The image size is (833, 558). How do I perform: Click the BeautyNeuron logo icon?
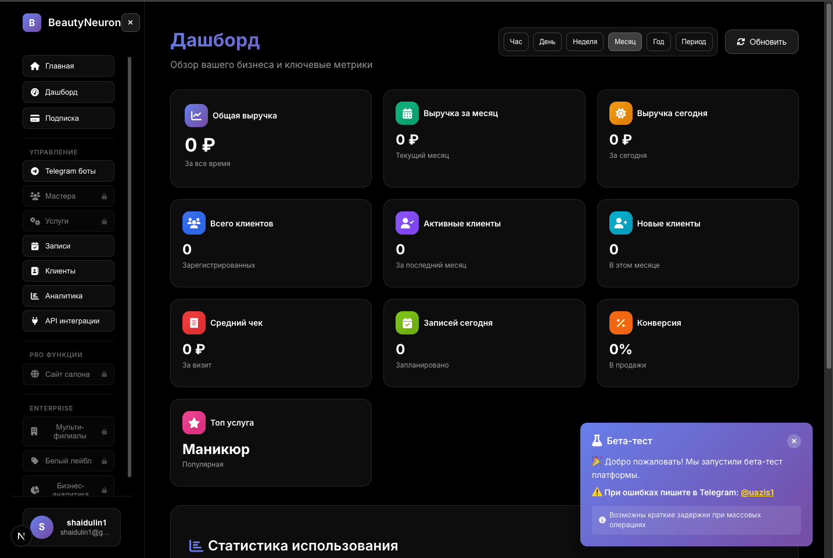click(32, 23)
